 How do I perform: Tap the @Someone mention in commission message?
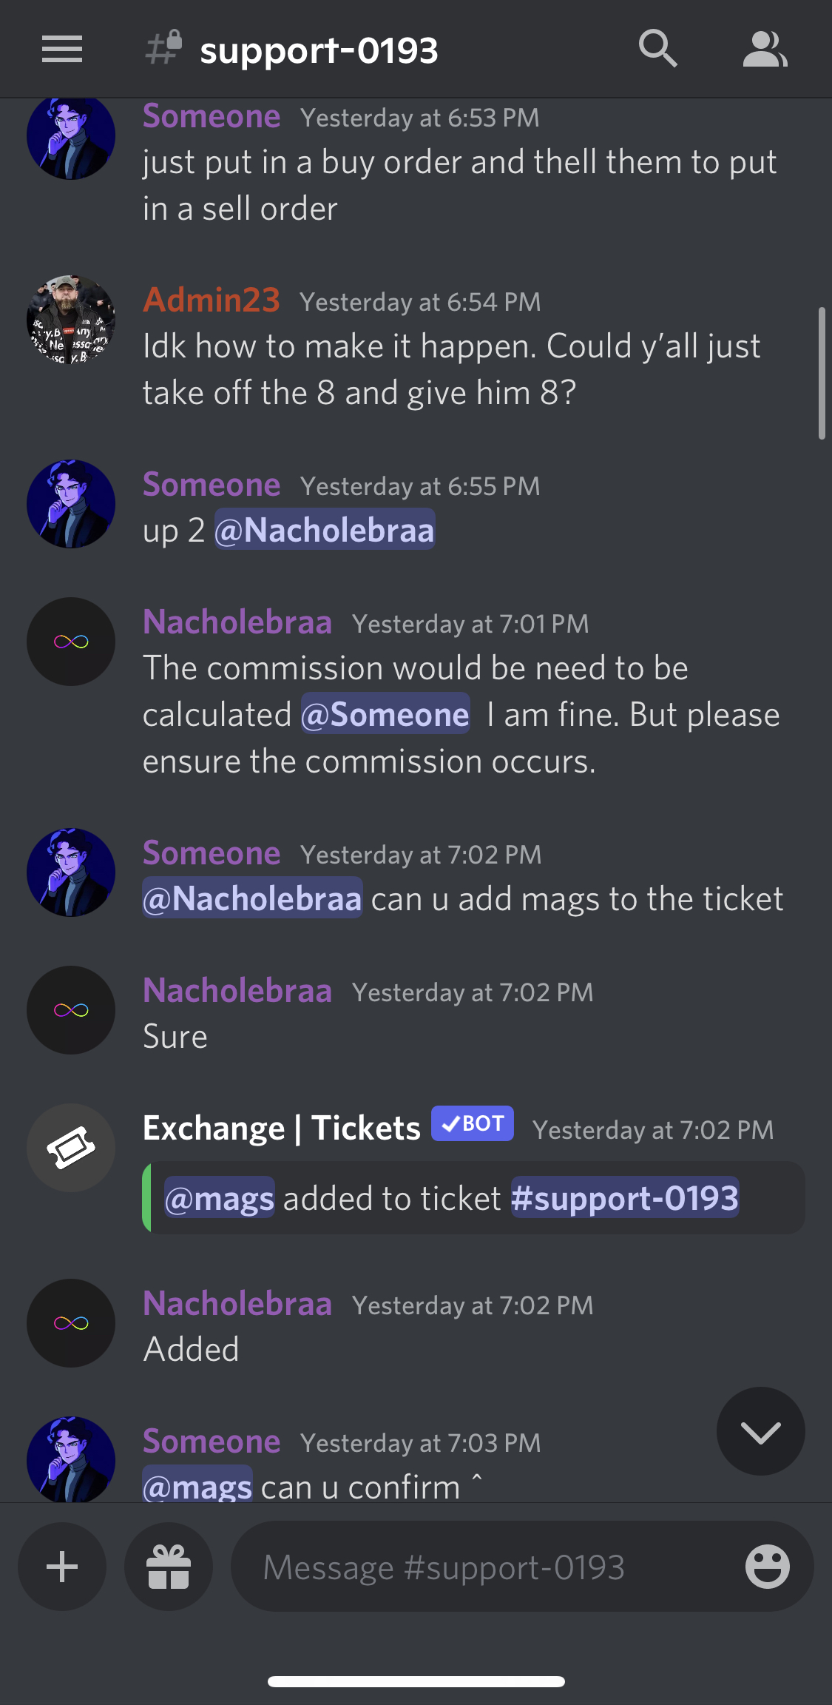[385, 714]
